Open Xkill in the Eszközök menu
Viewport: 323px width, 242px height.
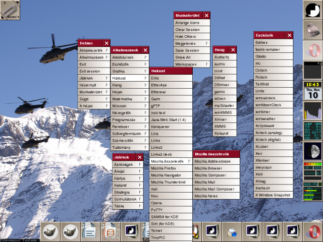coord(274,174)
